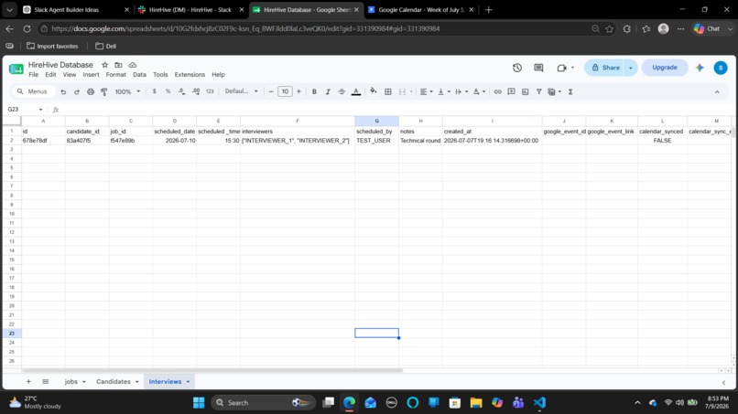Select the column G header
738x414 pixels.
tap(376, 122)
